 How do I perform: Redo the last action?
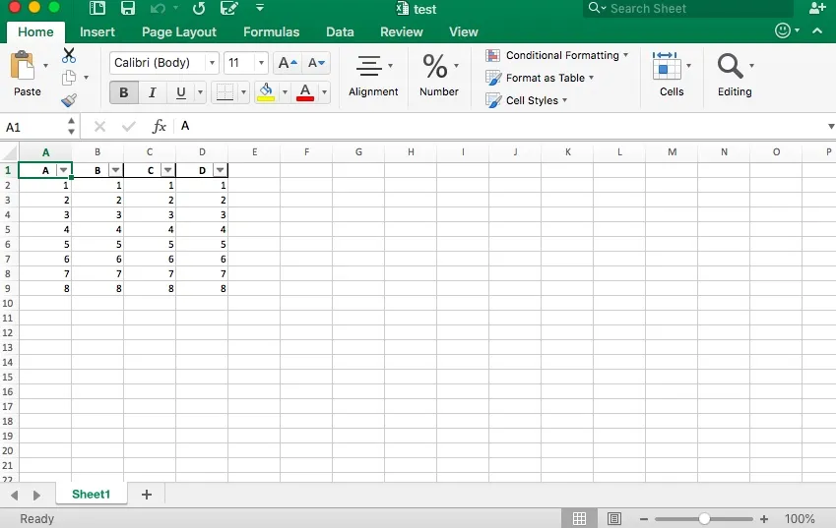coord(199,8)
